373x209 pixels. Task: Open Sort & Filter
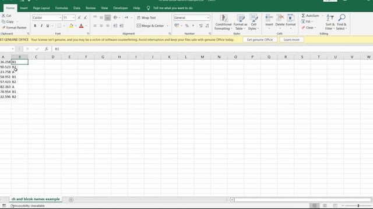pyautogui.click(x=330, y=22)
